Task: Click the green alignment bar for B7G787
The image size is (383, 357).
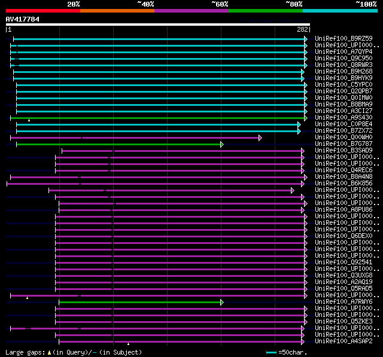Action: coord(118,145)
